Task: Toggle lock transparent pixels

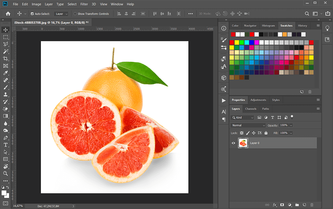Action: coord(242,133)
